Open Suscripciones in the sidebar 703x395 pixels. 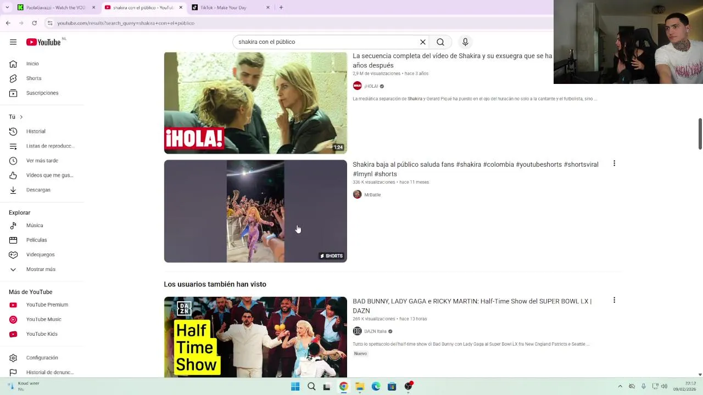(x=42, y=93)
